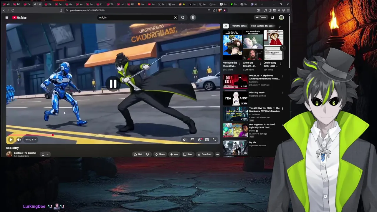Open the My Mix thumbnail
This screenshot has width=377, height=212.
(x=235, y=148)
